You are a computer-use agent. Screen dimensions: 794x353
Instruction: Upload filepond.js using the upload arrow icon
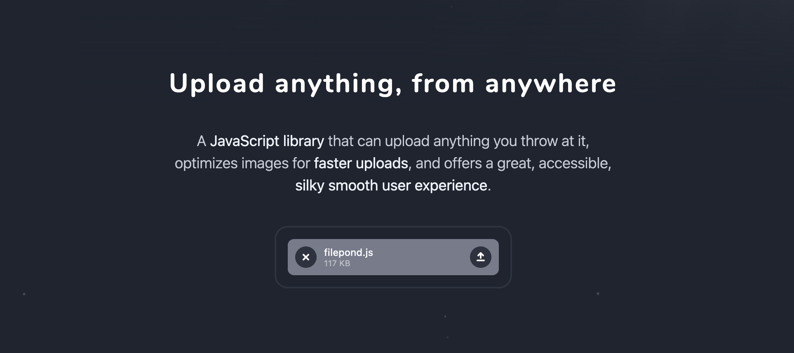tap(481, 257)
